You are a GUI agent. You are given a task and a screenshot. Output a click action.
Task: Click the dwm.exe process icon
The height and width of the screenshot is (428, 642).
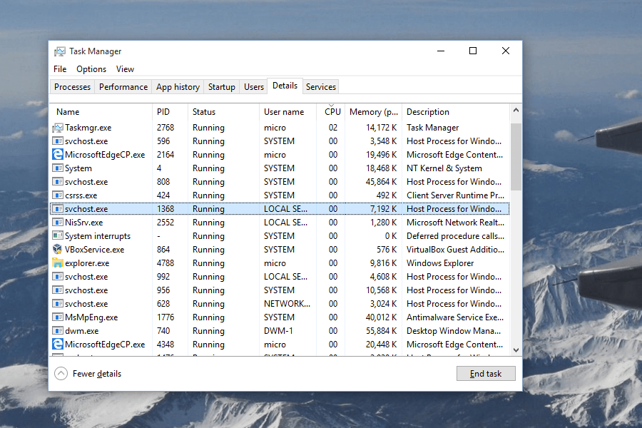pyautogui.click(x=58, y=331)
